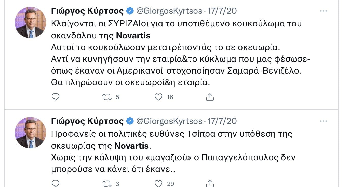350x187 pixels.
Task: Retweet the second tweet with 3 retweets
Action: [x=107, y=183]
